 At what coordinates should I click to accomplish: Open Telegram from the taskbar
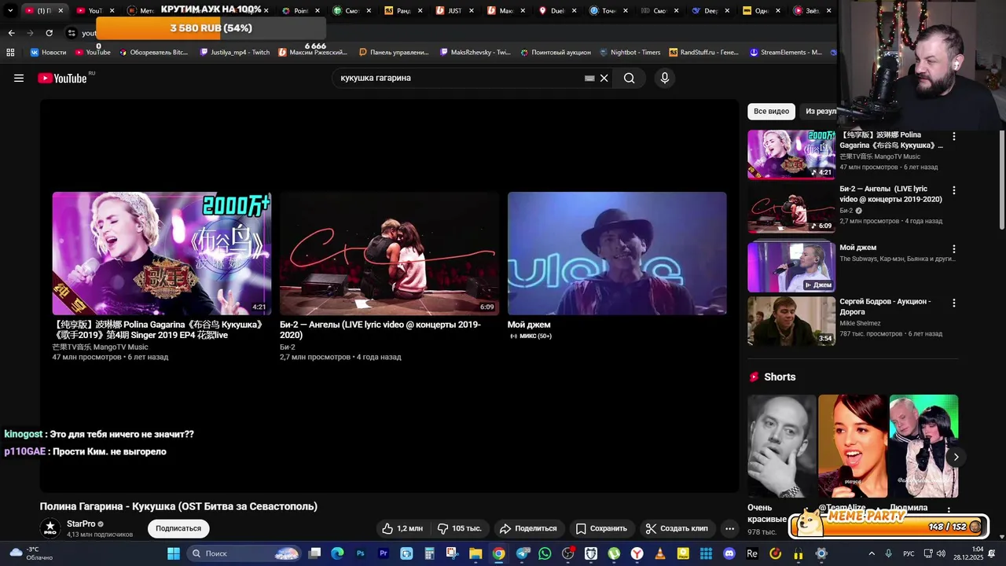tap(522, 553)
